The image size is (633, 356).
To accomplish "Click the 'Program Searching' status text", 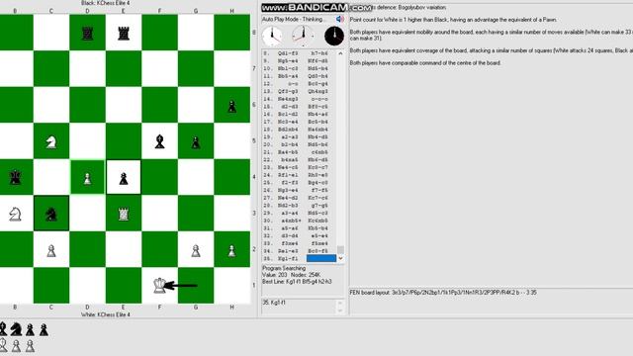I will (x=284, y=268).
